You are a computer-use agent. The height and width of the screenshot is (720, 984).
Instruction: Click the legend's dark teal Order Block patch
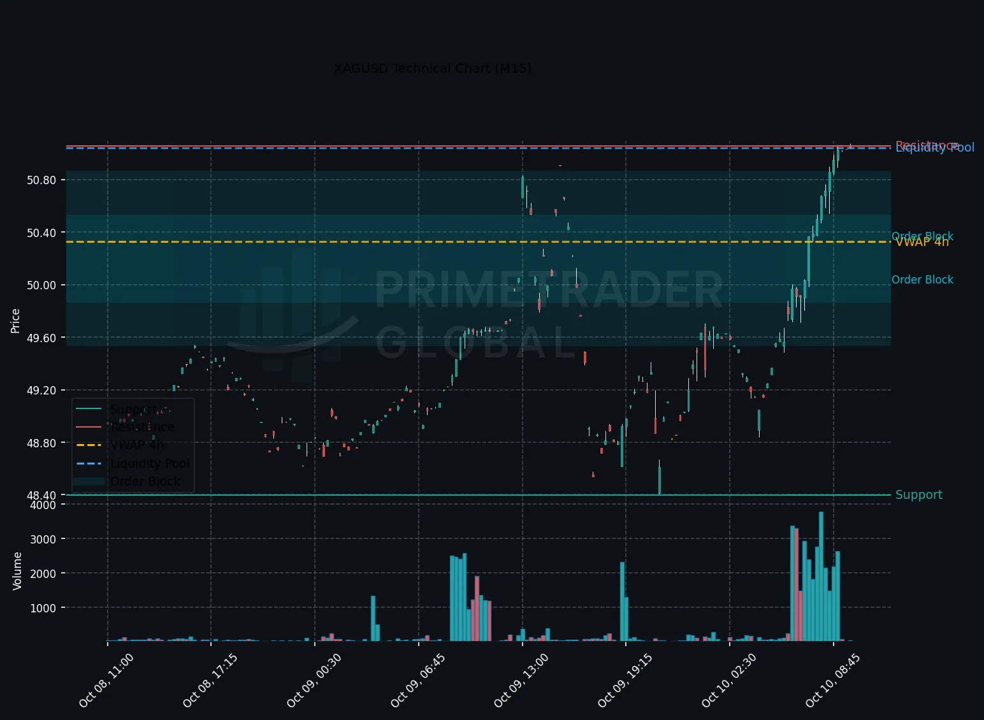(89, 481)
